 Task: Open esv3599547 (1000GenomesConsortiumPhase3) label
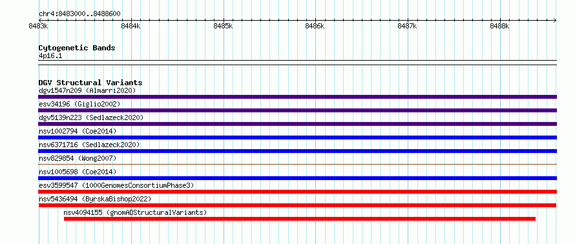(x=116, y=185)
